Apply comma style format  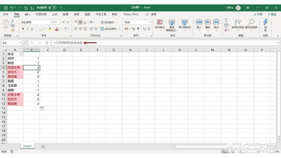coord(138,29)
